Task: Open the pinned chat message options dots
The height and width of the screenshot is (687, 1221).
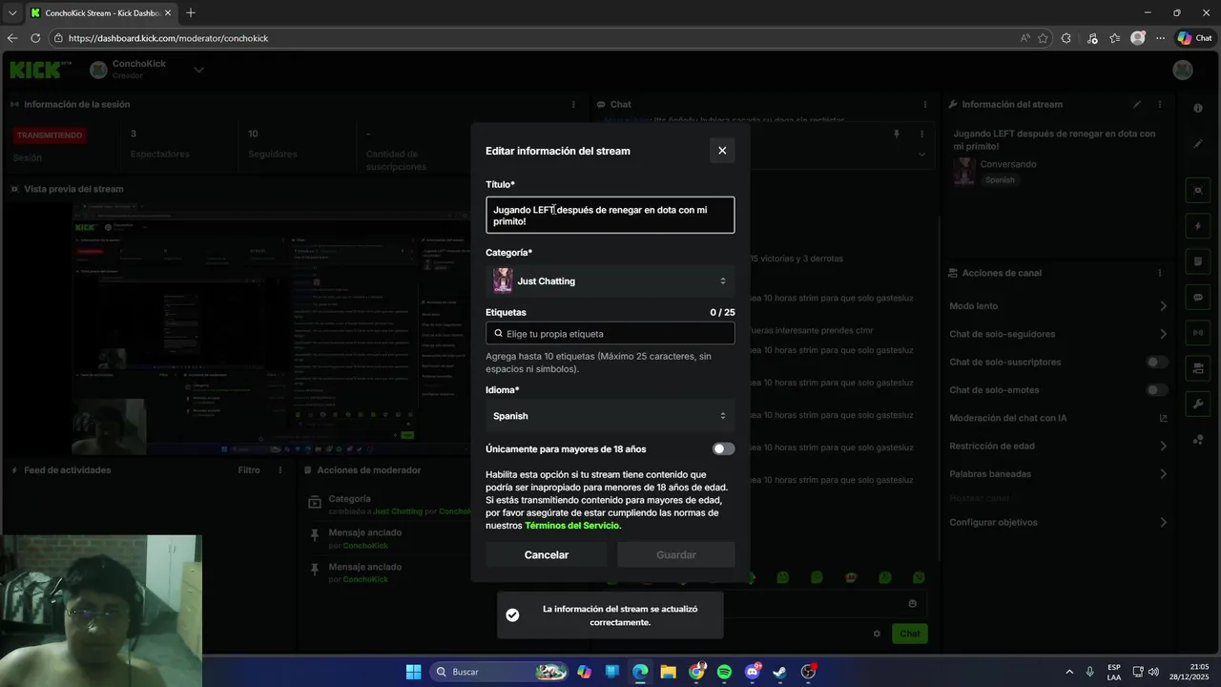Action: coord(921,135)
